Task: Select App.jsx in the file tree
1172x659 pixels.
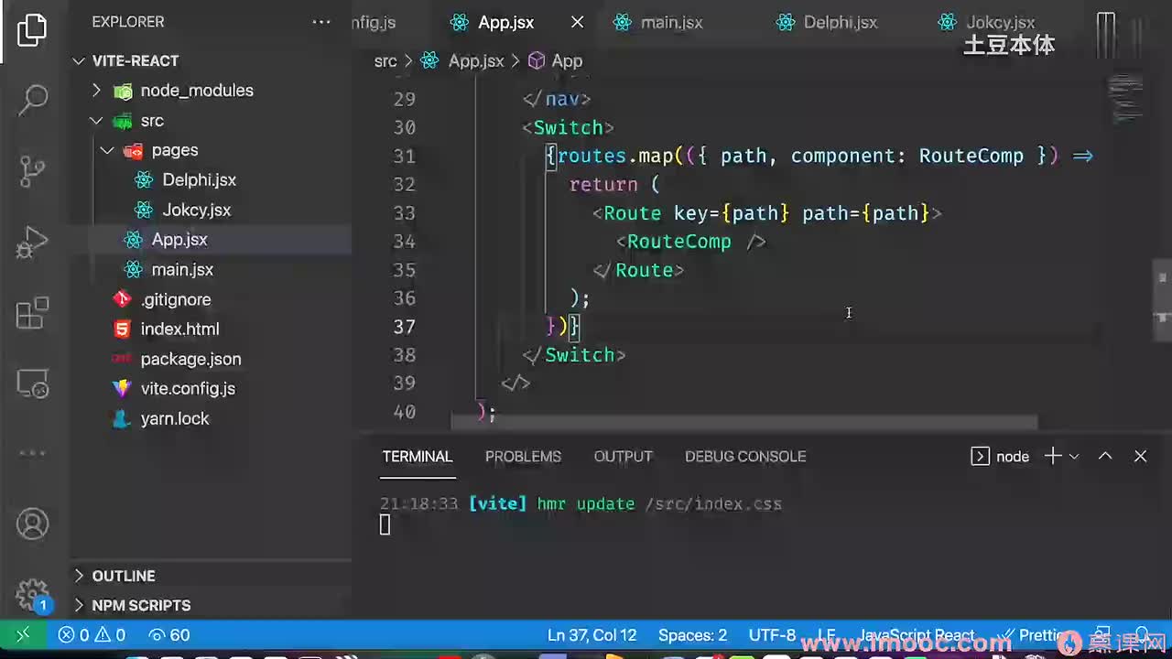Action: tap(211, 240)
